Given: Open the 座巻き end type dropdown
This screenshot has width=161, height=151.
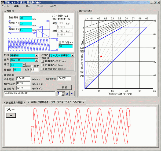Looking at the screenshot, I should 72,55.
